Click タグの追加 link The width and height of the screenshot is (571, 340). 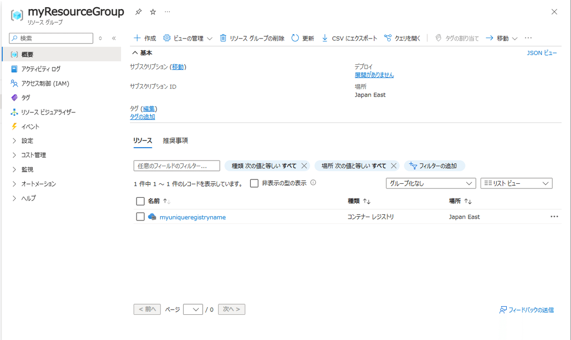click(142, 117)
